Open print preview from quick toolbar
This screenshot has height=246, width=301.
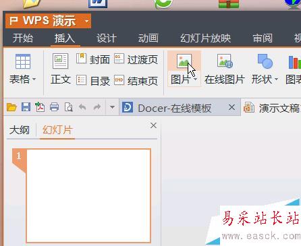pos(68,107)
